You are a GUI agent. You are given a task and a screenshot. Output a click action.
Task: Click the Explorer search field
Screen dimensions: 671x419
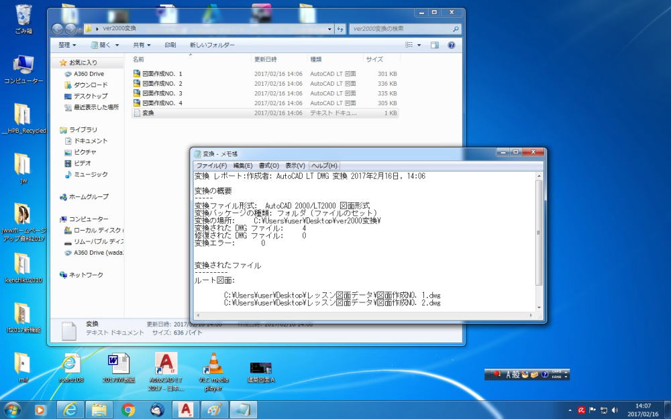point(405,29)
